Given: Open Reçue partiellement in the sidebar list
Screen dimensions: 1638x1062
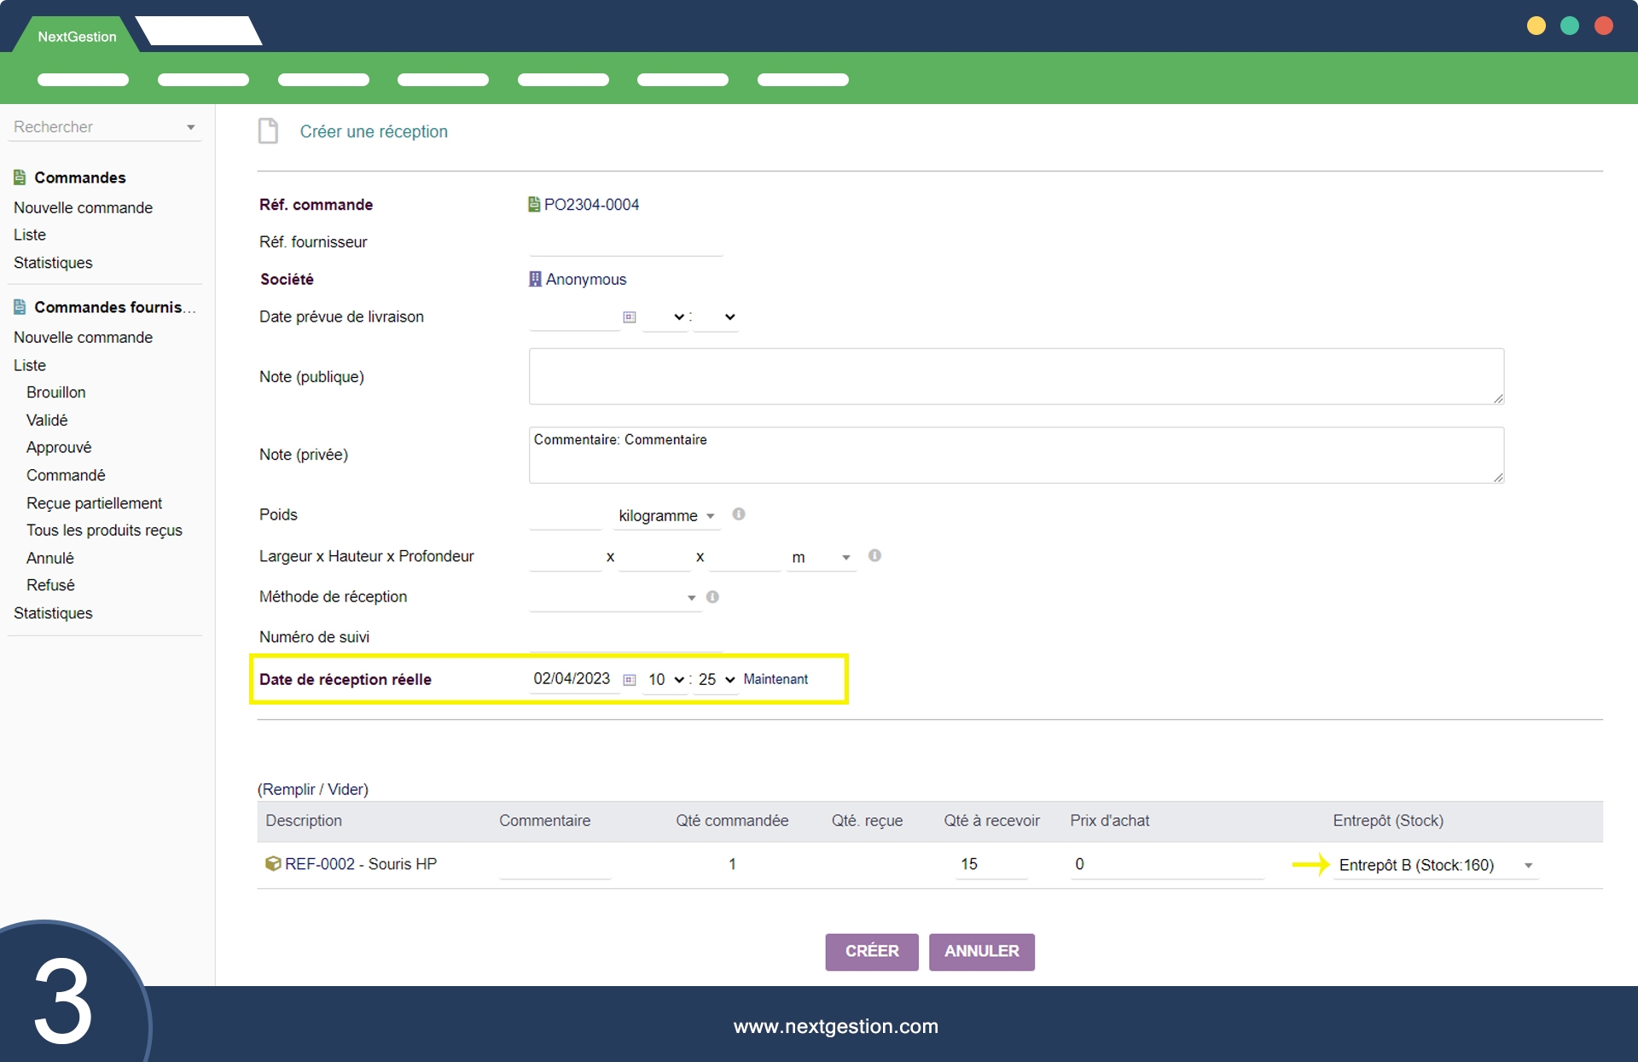Looking at the screenshot, I should (x=94, y=503).
